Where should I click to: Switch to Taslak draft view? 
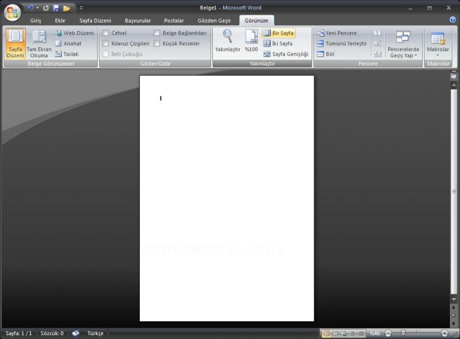pos(67,54)
